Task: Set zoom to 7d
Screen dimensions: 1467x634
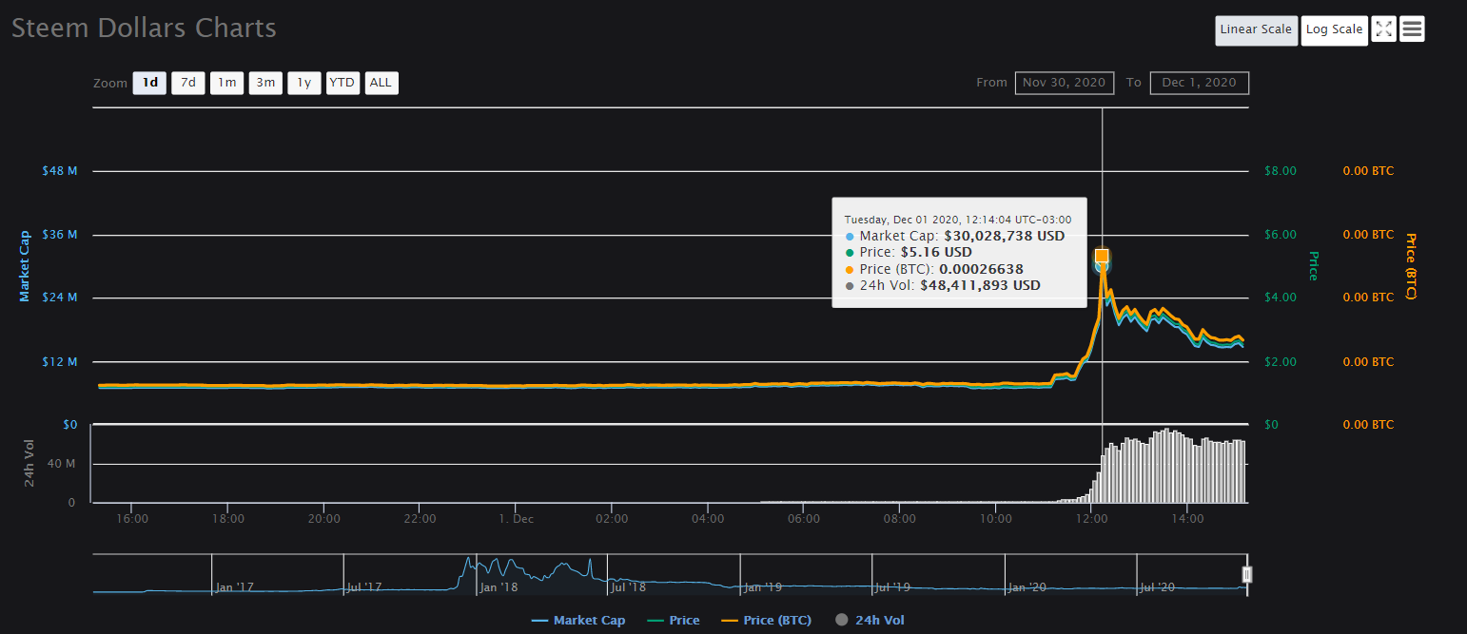Action: coord(188,83)
